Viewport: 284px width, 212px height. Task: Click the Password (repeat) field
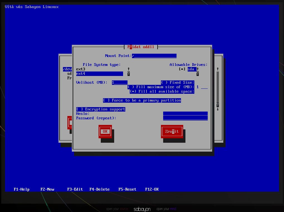pyautogui.click(x=185, y=118)
